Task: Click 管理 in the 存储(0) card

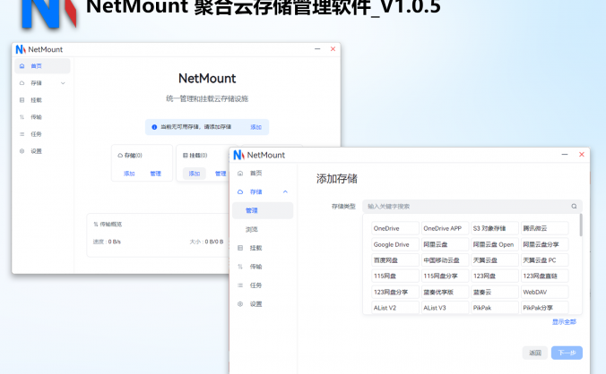Action: 155,174
